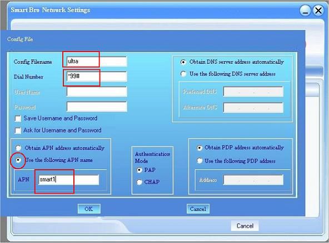329x243 pixels.
Task: Choose CHAP authentication mode
Action: click(x=139, y=182)
